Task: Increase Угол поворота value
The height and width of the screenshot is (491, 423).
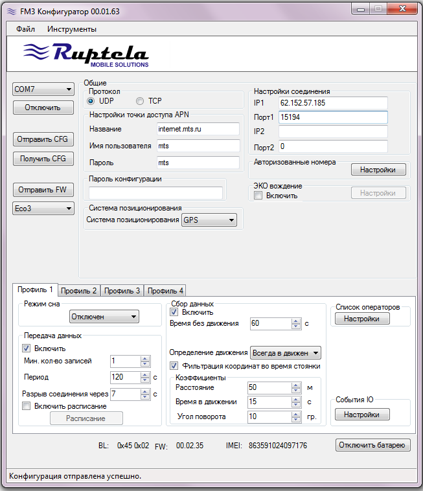Action: (296, 414)
